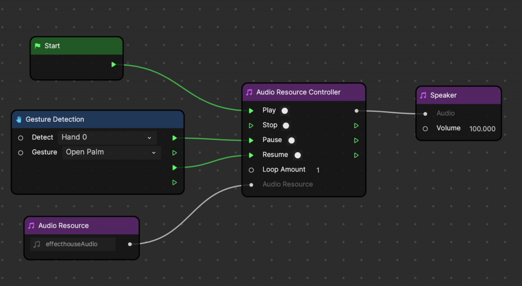
Task: Toggle the white button next to Play
Action: tap(284, 110)
